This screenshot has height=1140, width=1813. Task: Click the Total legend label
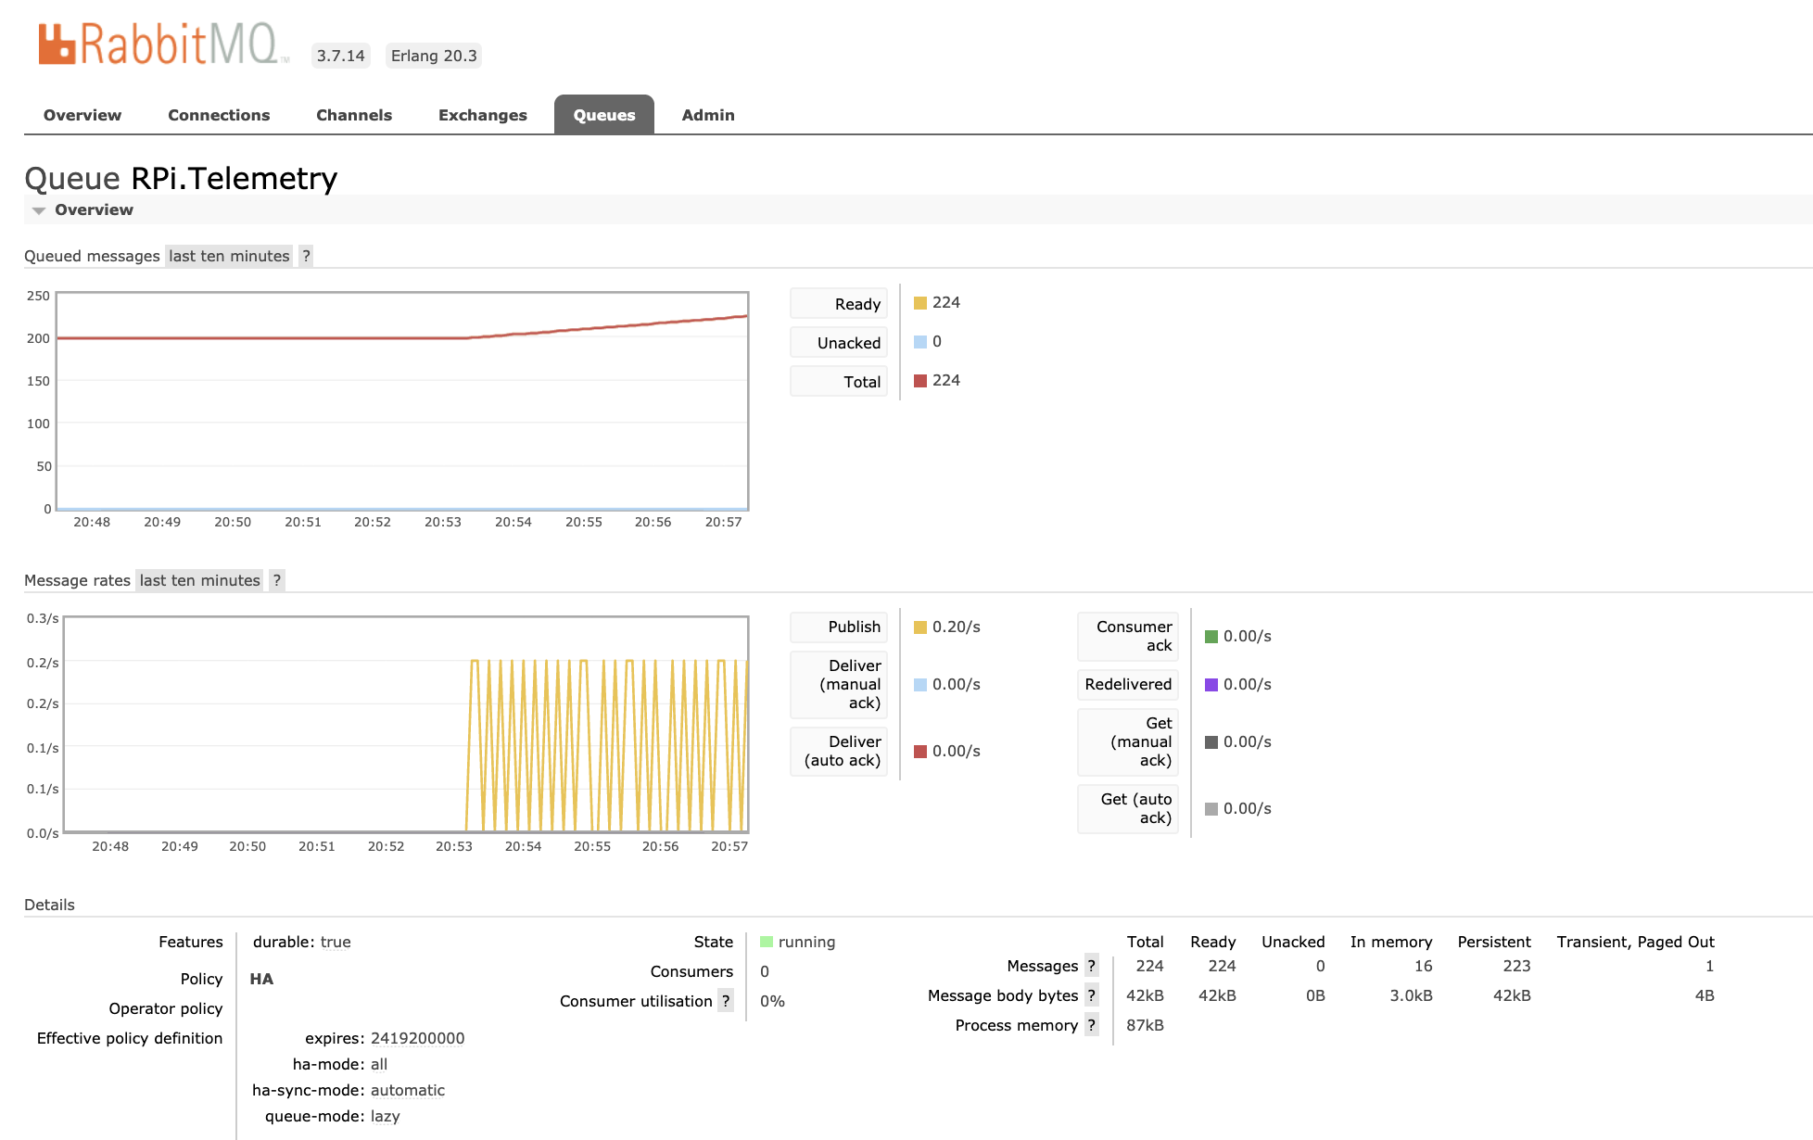pyautogui.click(x=839, y=382)
